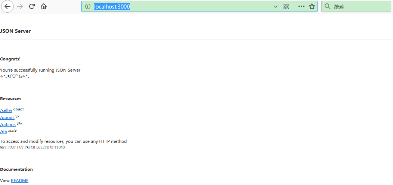This screenshot has height=185, width=393.
Task: Open page actions three-dots menu
Action: pos(301,6)
